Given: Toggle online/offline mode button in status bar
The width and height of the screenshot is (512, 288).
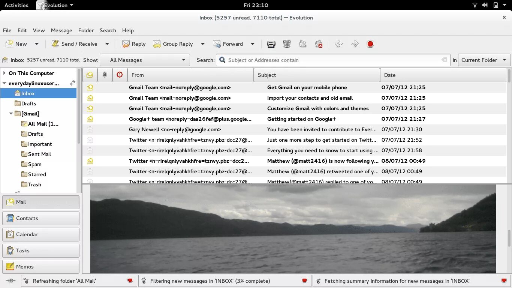Looking at the screenshot, I should pyautogui.click(x=10, y=280).
